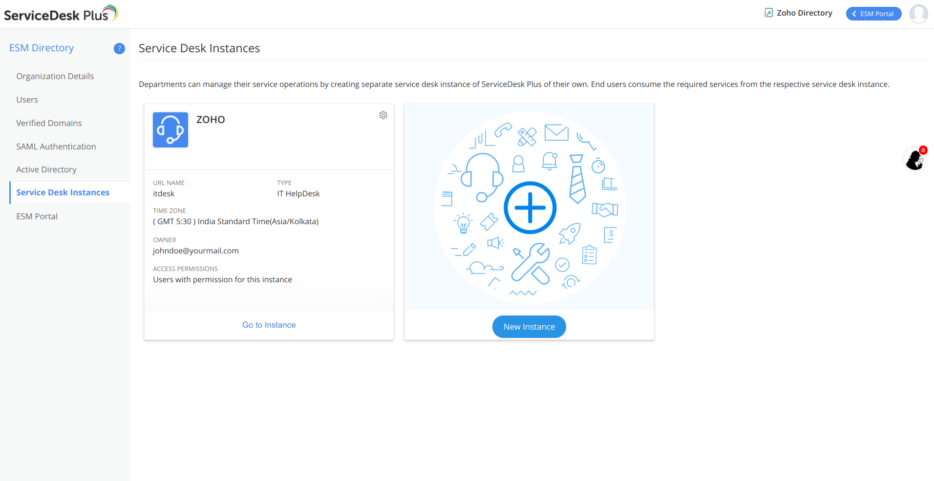Click the ZOHO headset instance logo

(x=170, y=130)
